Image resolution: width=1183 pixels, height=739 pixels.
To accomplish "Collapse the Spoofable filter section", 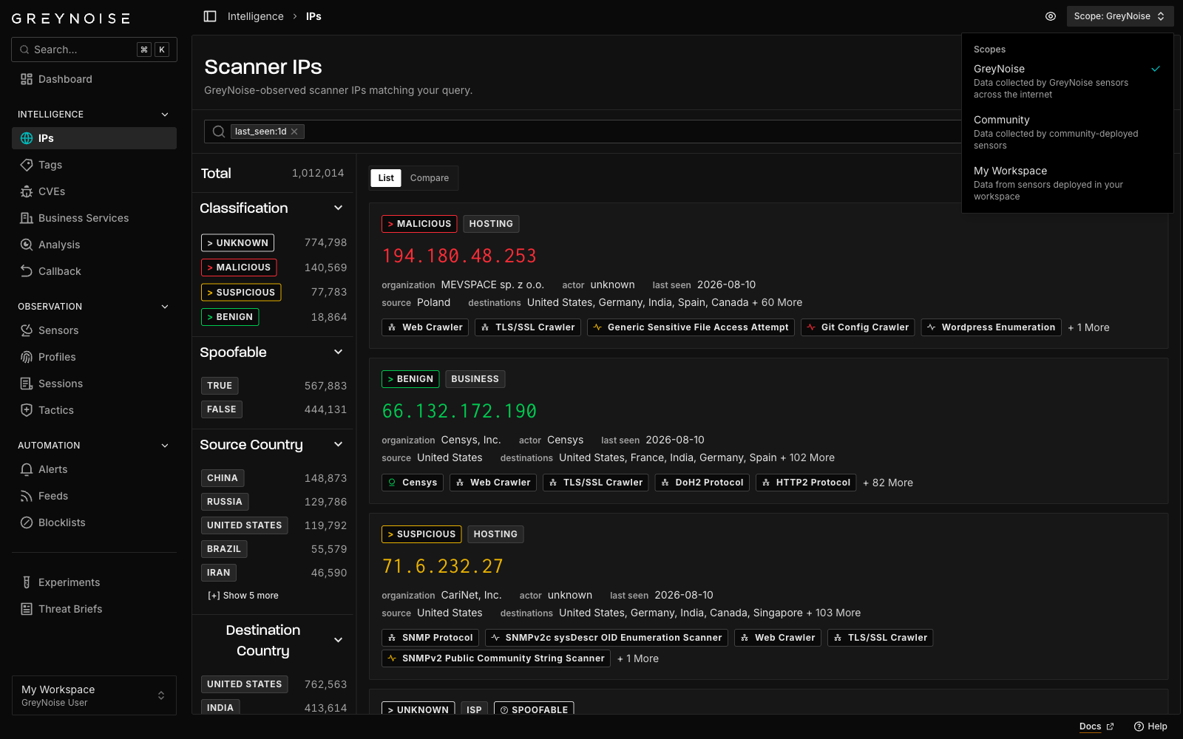I will 339,353.
